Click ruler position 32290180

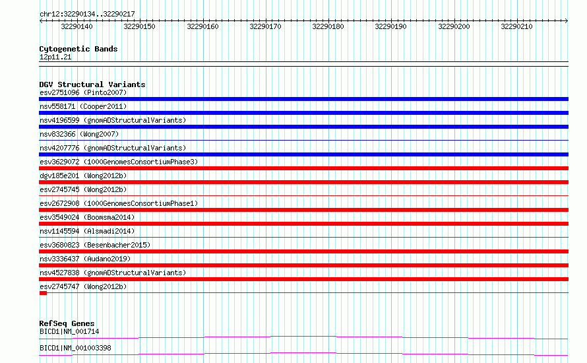click(x=328, y=26)
